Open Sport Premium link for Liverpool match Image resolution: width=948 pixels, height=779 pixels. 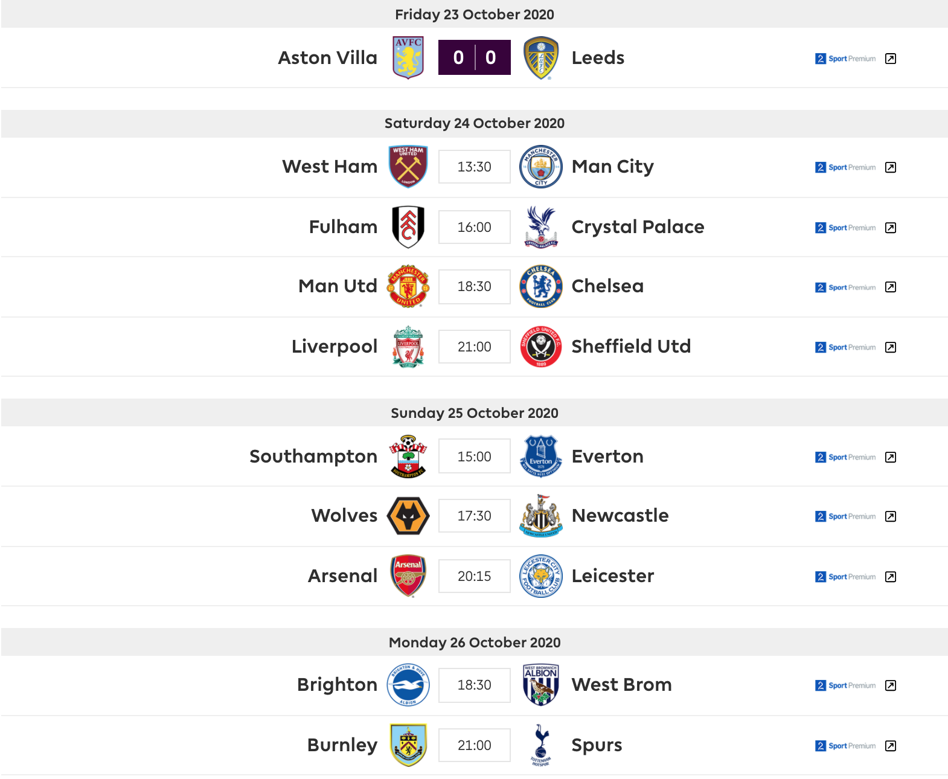coord(845,347)
